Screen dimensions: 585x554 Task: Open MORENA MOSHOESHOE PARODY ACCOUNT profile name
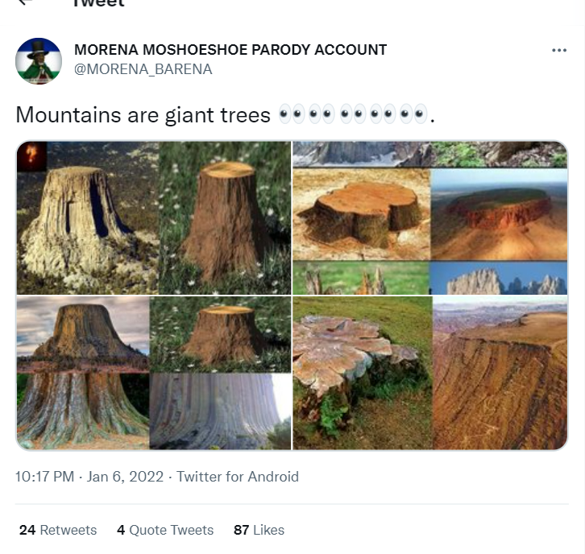pos(230,50)
